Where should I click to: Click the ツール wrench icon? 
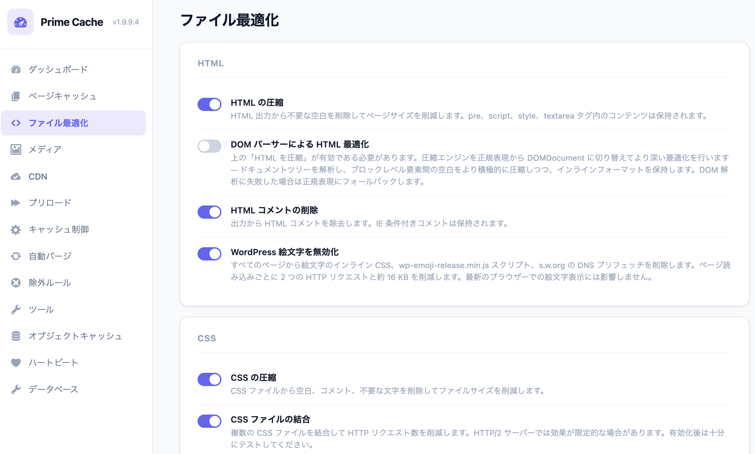point(16,310)
